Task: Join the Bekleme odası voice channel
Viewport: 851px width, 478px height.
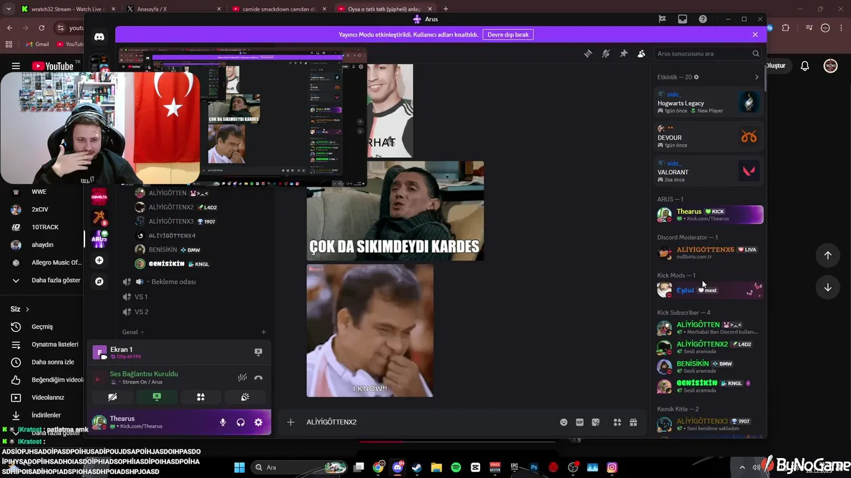Action: click(173, 281)
